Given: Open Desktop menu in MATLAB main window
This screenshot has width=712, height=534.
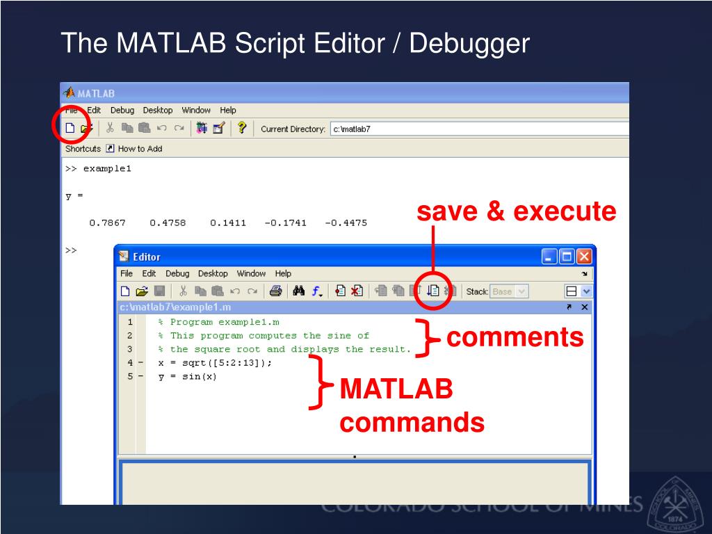Looking at the screenshot, I should pyautogui.click(x=158, y=111).
